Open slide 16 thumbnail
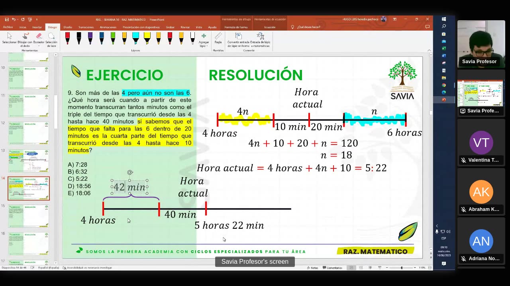Viewport: 510px width, 286px height. [x=28, y=243]
